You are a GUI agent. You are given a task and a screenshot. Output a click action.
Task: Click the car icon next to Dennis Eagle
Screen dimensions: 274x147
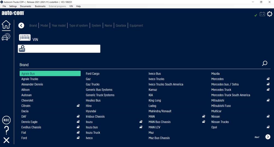78,121
